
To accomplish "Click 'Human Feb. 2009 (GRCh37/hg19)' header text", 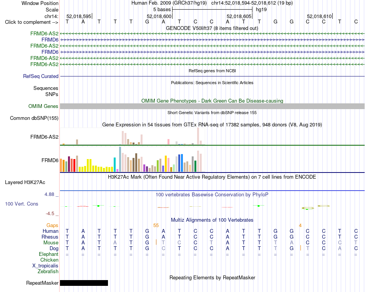I will click(x=169, y=3).
